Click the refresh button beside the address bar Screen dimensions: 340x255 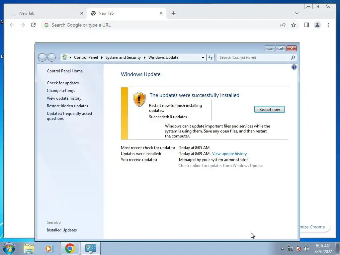pos(210,57)
